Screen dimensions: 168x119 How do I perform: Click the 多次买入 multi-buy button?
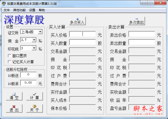(78, 21)
